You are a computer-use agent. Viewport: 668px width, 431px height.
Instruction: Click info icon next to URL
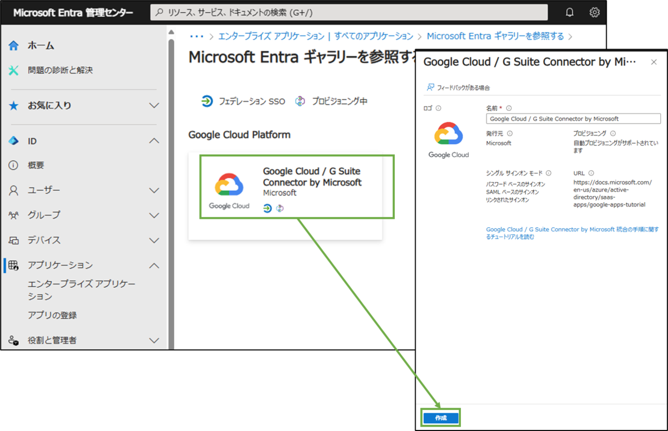pos(591,173)
